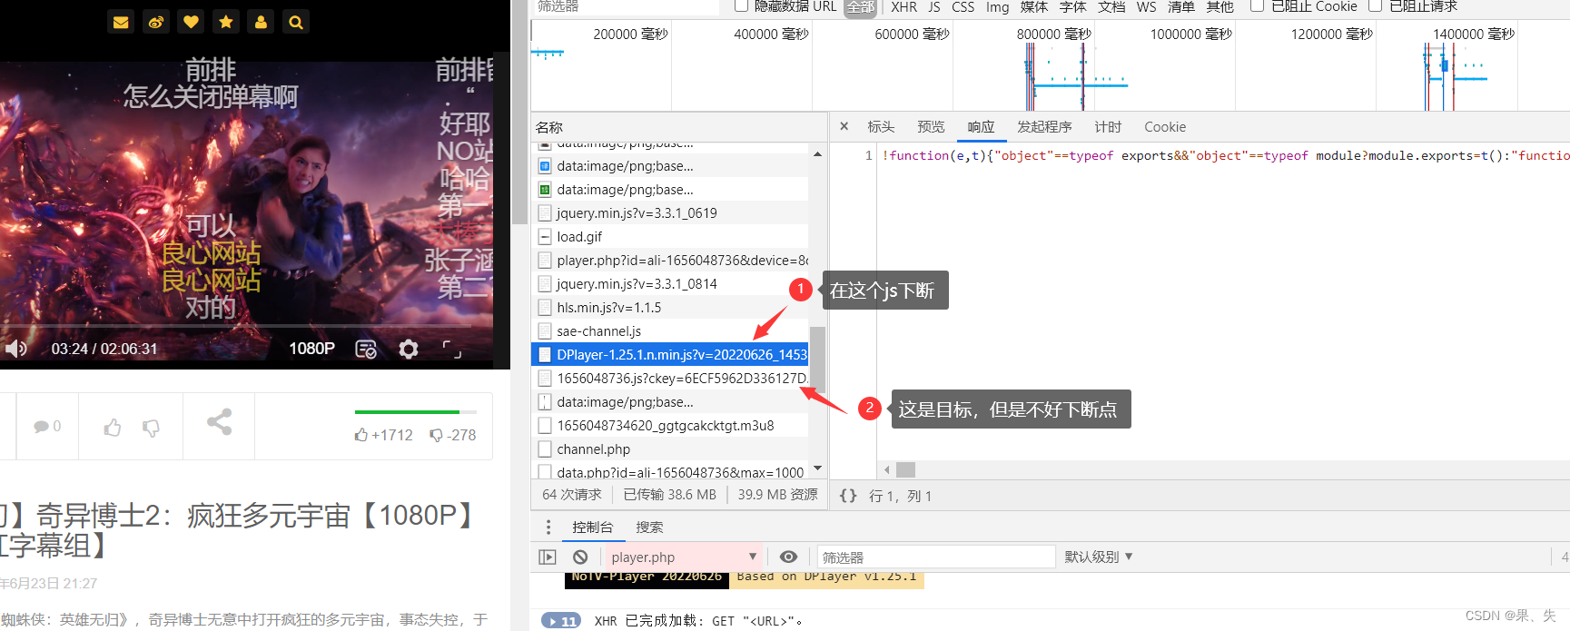Click the thumbs down icon below video

point(151,427)
